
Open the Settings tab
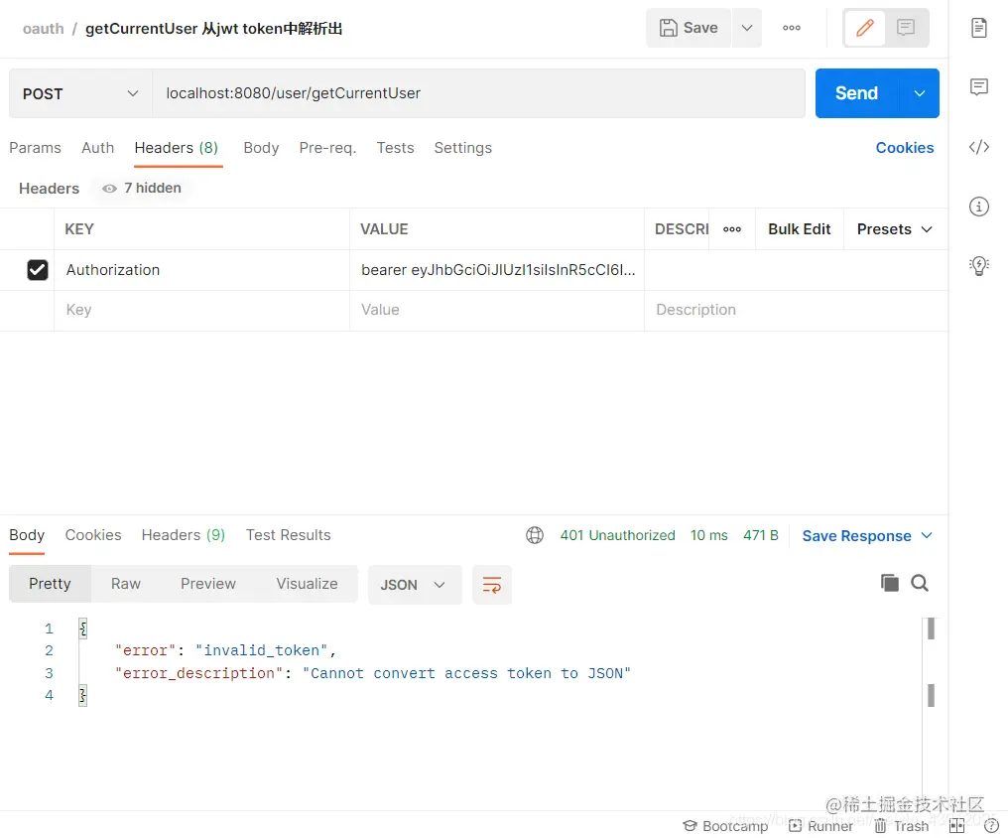click(x=463, y=148)
